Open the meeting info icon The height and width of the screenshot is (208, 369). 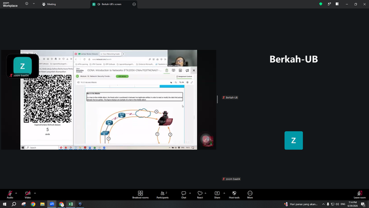coord(27,4)
